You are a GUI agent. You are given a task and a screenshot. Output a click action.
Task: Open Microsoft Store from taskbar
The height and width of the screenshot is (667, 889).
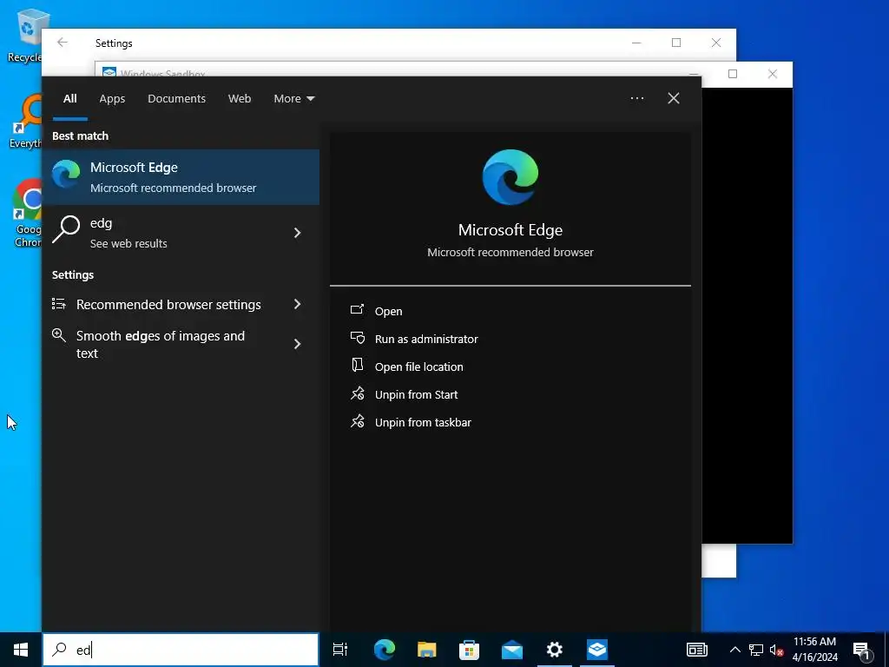[x=470, y=650]
